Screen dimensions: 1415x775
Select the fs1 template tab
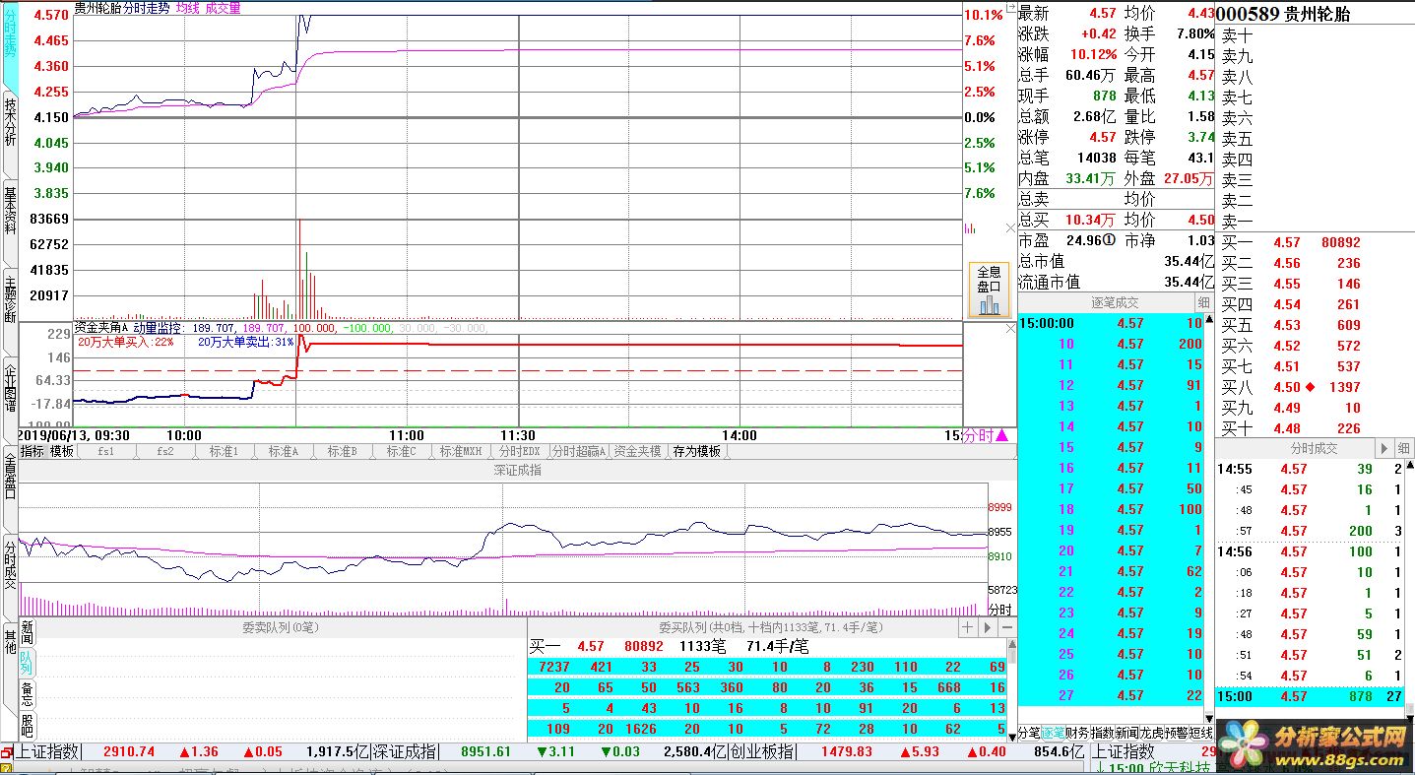pos(106,451)
